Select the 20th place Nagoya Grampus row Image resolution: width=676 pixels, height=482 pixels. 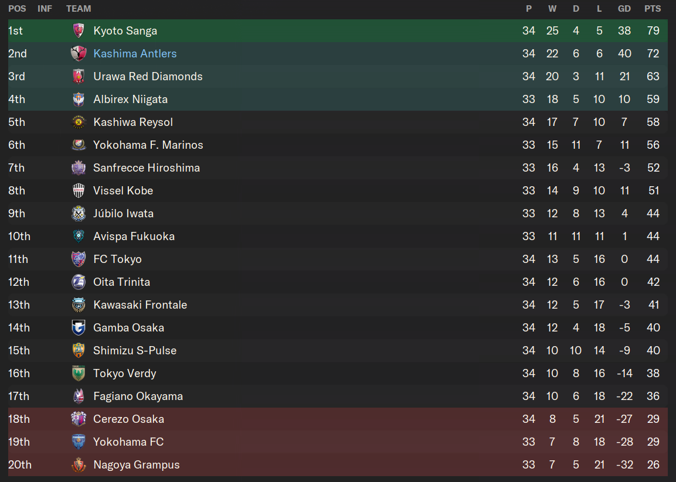pos(338,465)
